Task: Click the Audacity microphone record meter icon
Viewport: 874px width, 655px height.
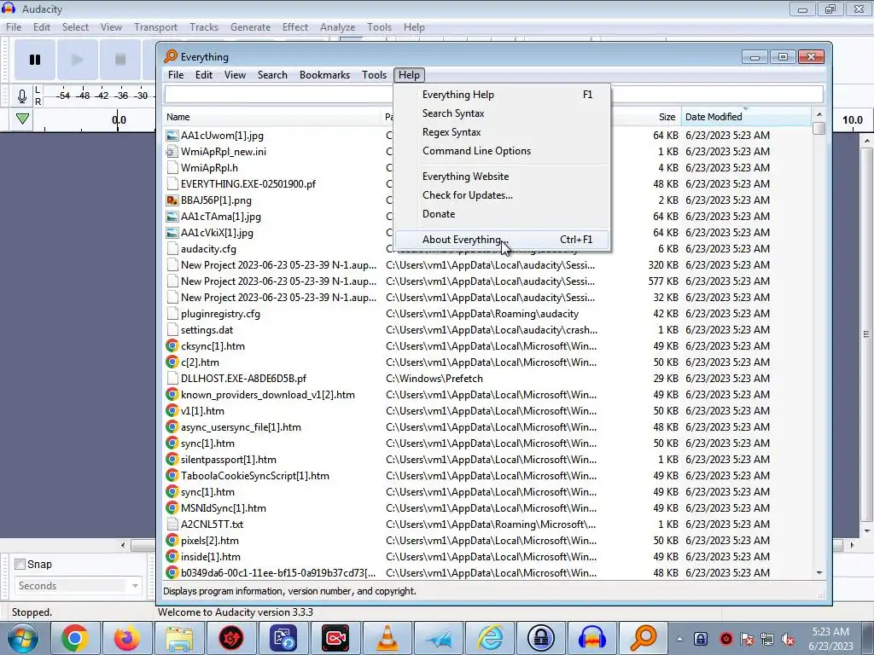Action: 21,96
